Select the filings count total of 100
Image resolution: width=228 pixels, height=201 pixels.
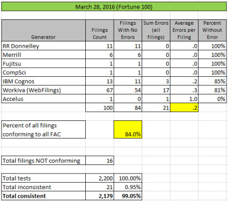[100, 107]
